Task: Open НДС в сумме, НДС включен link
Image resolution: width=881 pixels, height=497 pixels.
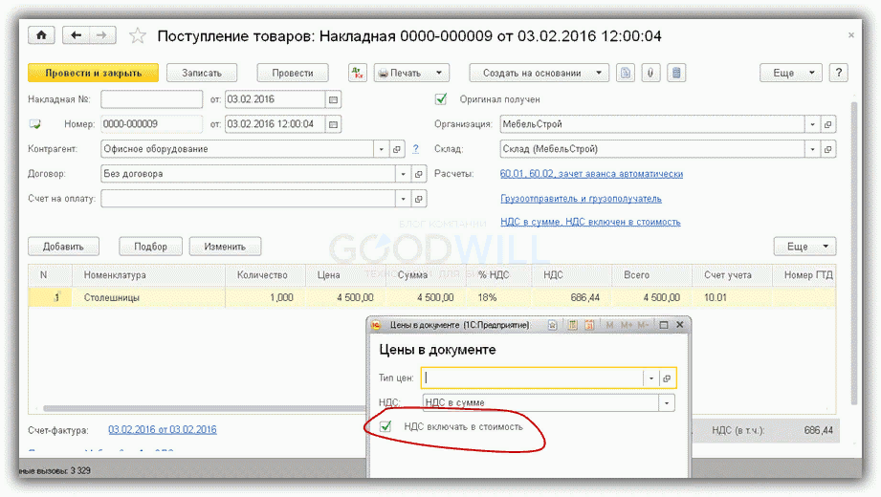Action: coord(590,223)
